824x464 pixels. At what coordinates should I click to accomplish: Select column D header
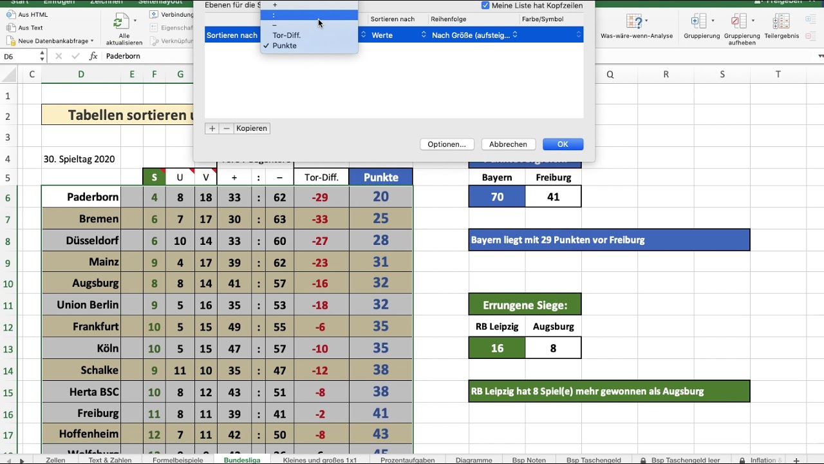click(x=81, y=74)
